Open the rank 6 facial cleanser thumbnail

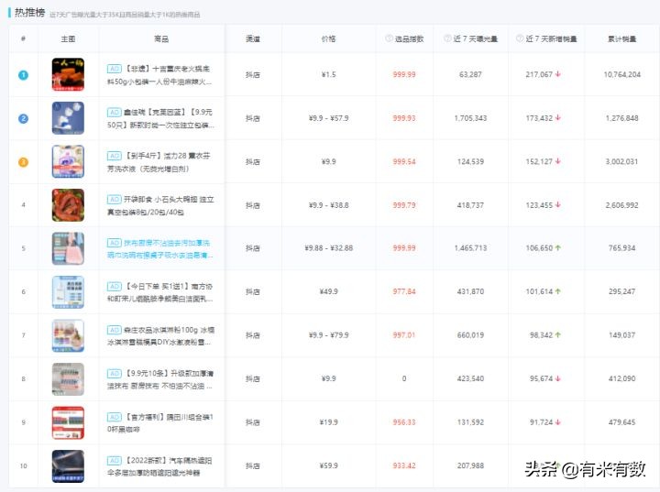tap(68, 292)
